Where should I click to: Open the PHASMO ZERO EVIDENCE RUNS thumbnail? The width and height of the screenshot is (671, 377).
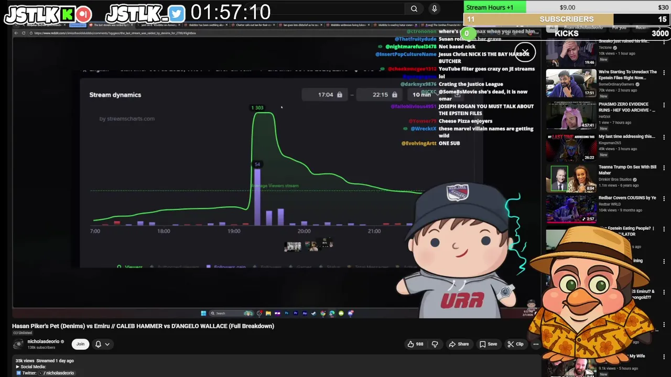tap(571, 115)
